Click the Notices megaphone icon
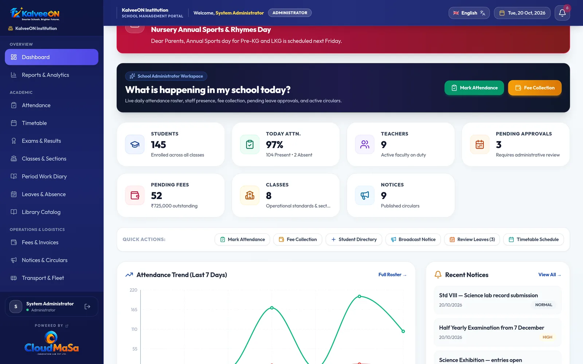 (x=365, y=195)
